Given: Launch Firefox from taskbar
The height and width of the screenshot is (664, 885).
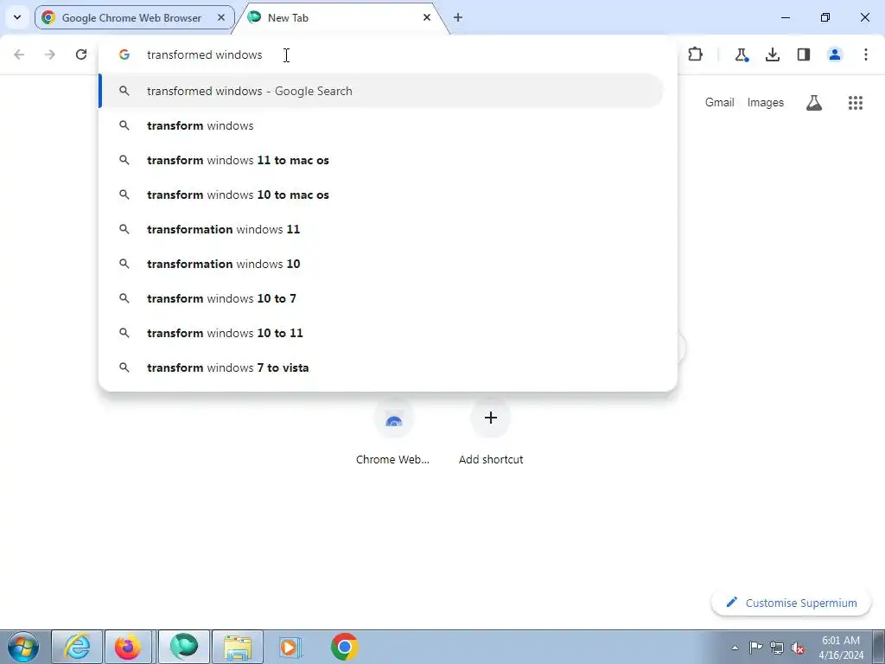Looking at the screenshot, I should 128,647.
